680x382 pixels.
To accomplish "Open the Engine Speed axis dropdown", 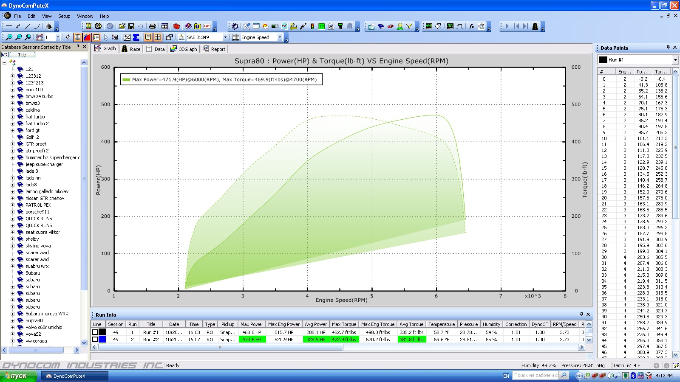I will point(280,37).
